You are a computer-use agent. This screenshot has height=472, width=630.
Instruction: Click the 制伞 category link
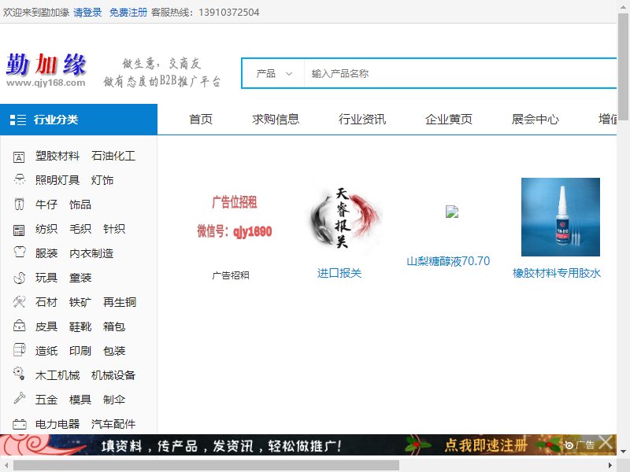(114, 400)
